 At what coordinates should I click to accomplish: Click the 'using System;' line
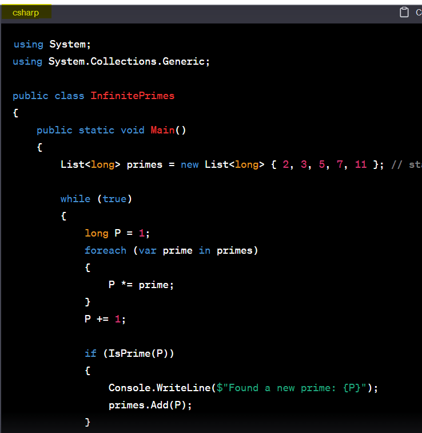coord(52,44)
